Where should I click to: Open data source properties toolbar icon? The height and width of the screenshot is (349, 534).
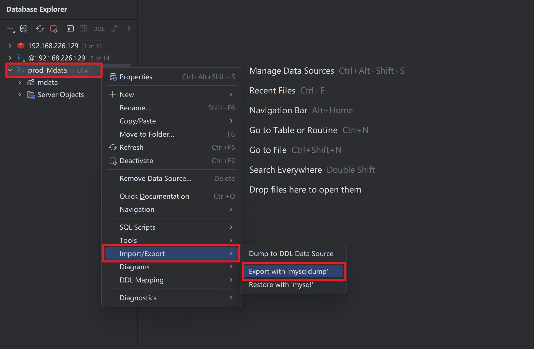(x=24, y=28)
